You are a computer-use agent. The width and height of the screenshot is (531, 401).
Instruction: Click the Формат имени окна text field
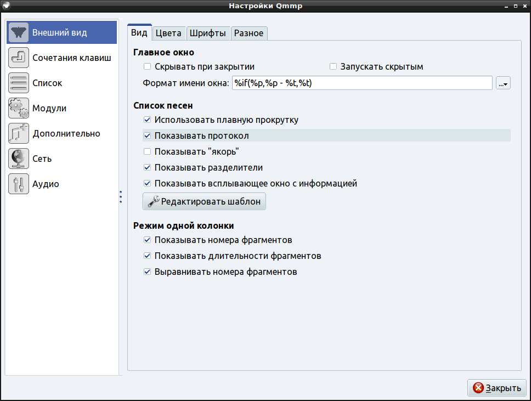(x=361, y=83)
